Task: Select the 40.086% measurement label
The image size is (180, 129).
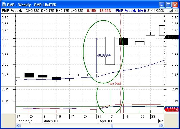Action: 104,55
